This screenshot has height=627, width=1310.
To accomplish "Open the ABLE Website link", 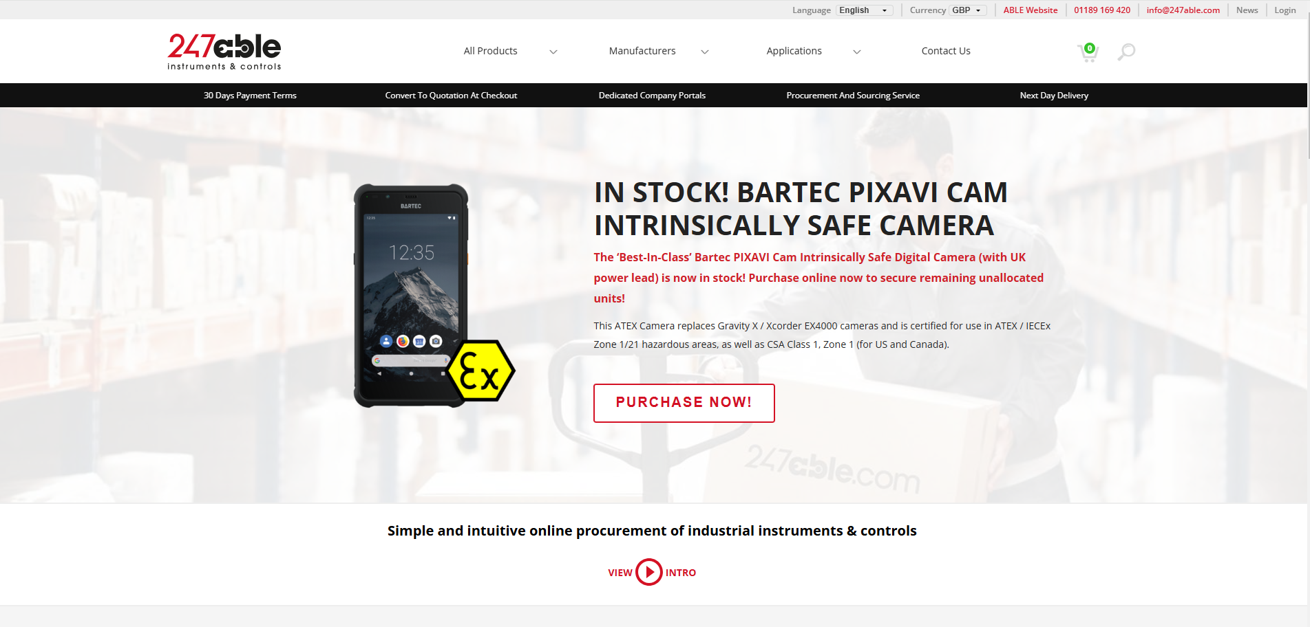I will tap(1031, 10).
